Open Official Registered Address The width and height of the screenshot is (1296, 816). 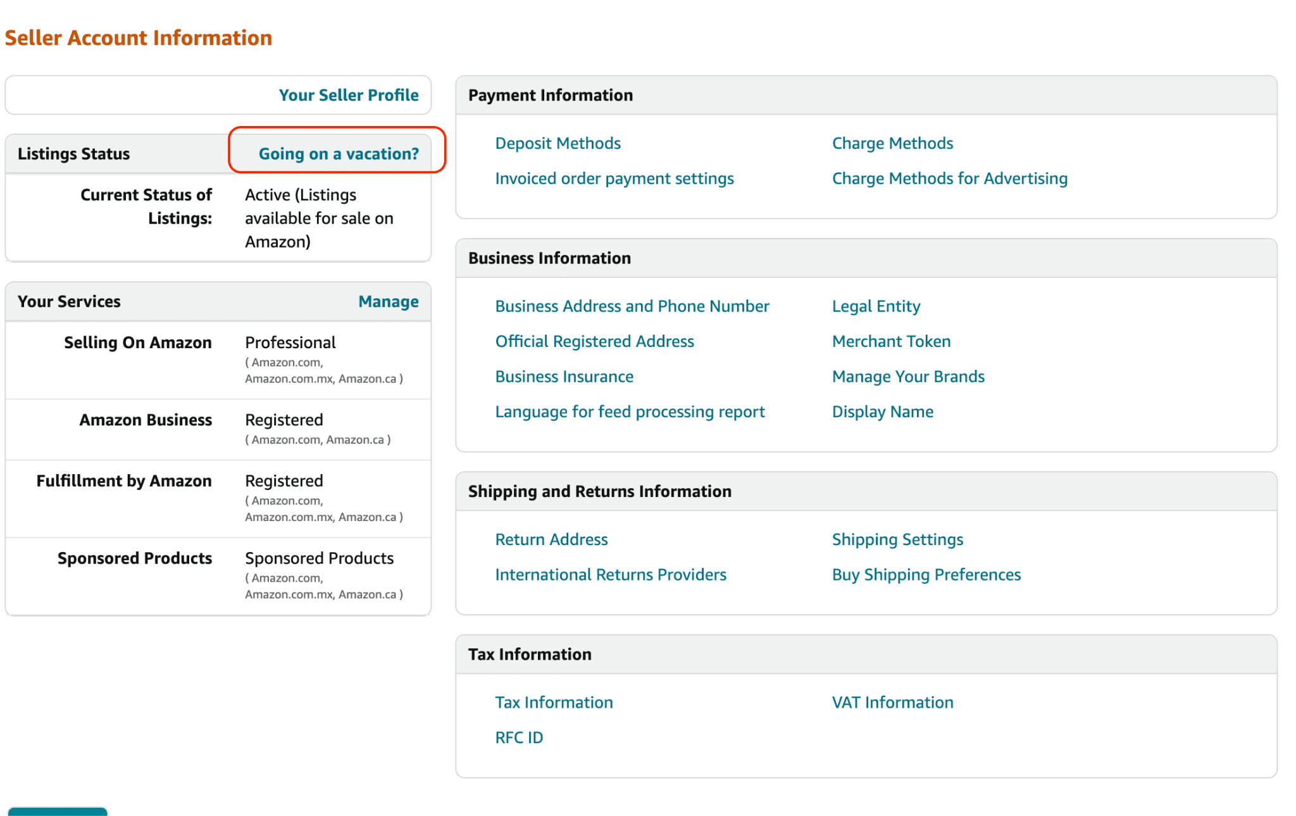594,342
